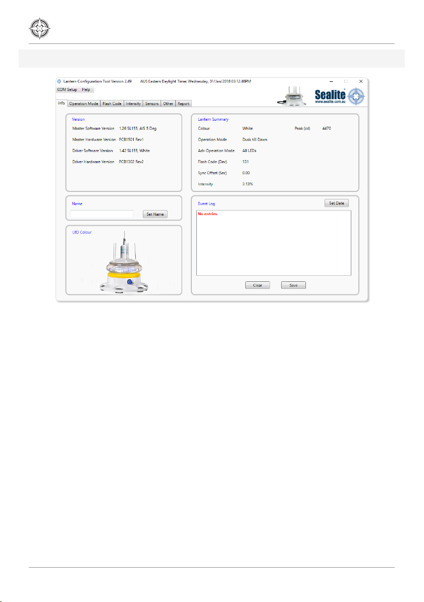
Task: Click the Master Software Version value '1.26 SL155, AIS 5 Deg'
Action: tap(138, 129)
